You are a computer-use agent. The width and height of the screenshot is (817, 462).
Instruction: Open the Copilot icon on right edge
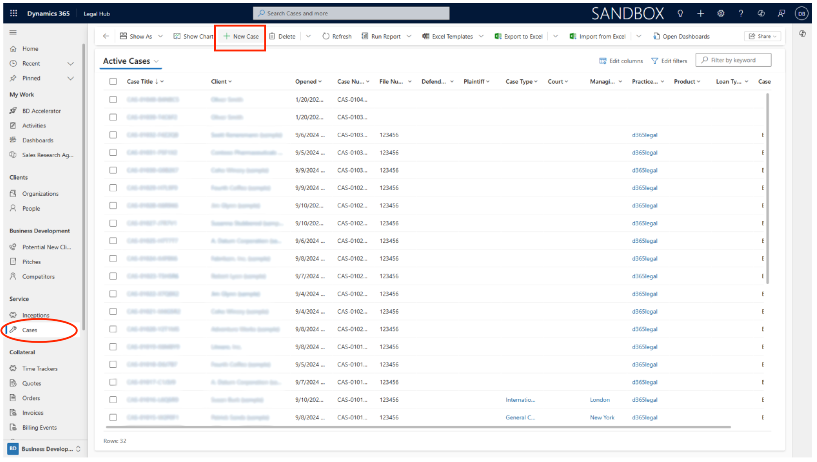point(803,34)
